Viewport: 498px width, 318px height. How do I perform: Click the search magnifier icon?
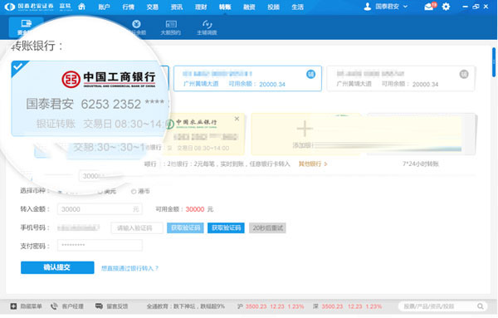pos(481,306)
